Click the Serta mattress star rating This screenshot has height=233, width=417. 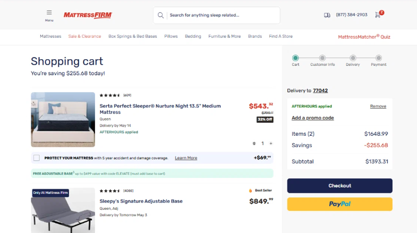[x=110, y=95]
